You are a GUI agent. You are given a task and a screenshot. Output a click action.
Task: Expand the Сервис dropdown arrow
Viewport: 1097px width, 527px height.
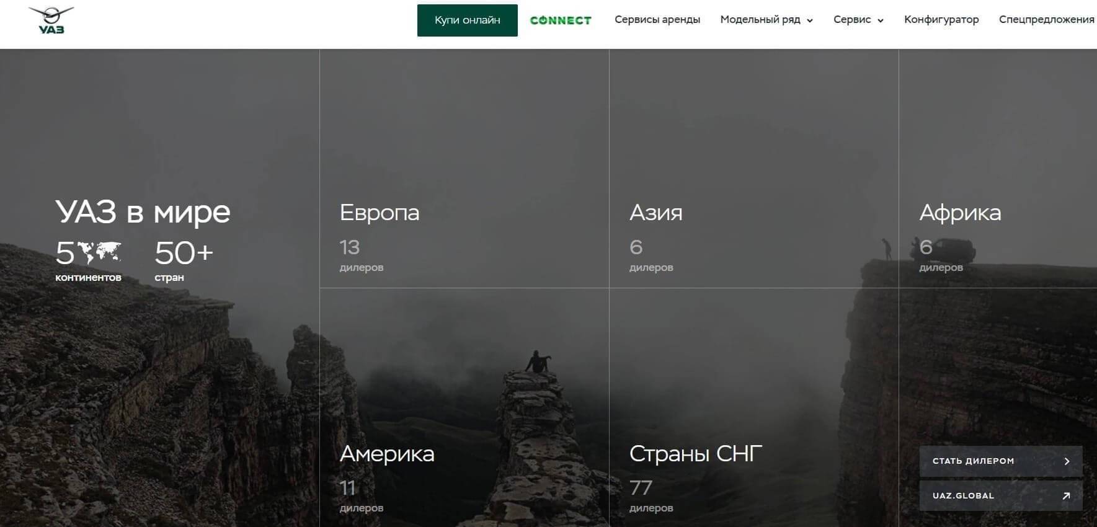coord(880,20)
